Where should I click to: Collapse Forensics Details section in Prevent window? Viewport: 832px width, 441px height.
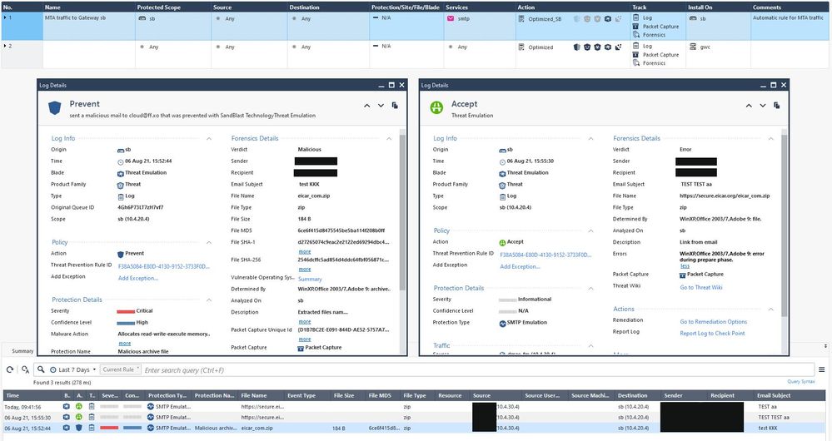point(389,138)
